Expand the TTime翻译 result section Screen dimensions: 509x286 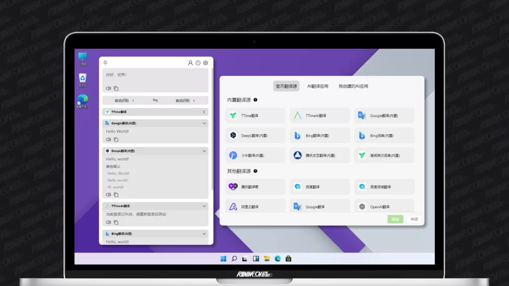click(x=204, y=112)
